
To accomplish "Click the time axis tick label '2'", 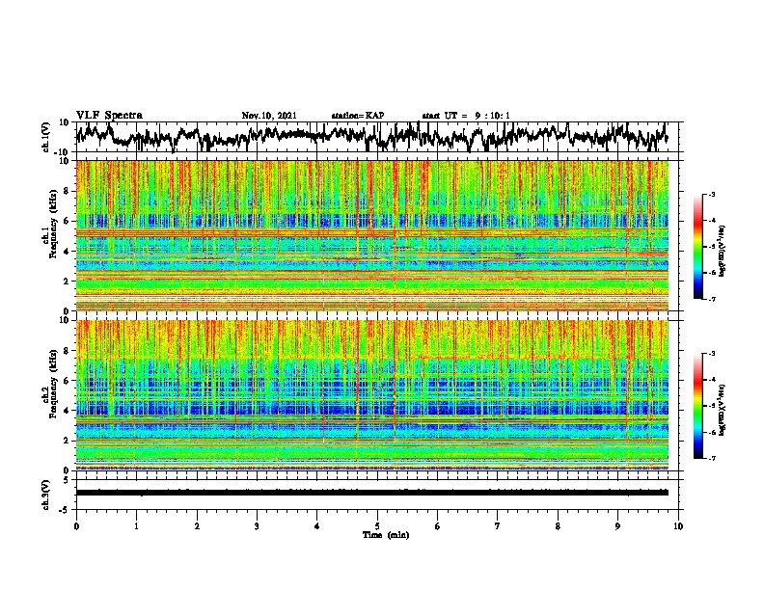I will click(x=197, y=526).
